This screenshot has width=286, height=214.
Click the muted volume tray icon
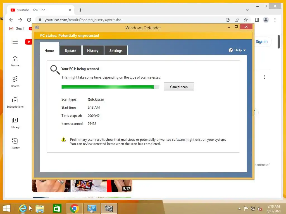260,209
